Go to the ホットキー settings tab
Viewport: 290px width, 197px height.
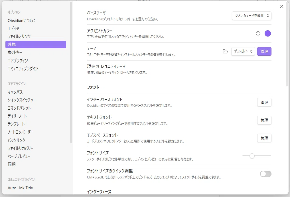click(x=36, y=53)
